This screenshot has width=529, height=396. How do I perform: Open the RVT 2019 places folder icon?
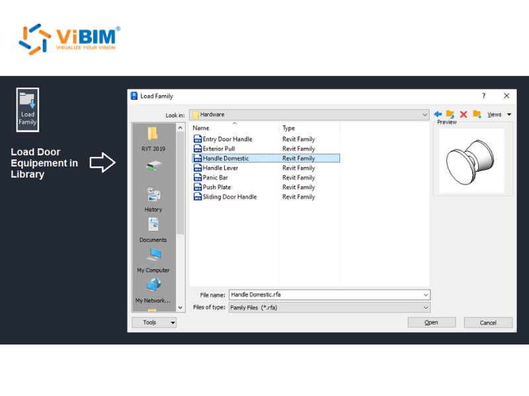click(153, 134)
